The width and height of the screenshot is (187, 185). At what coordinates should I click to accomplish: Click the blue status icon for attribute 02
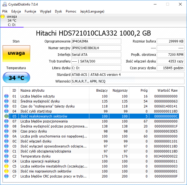click(x=6, y=101)
